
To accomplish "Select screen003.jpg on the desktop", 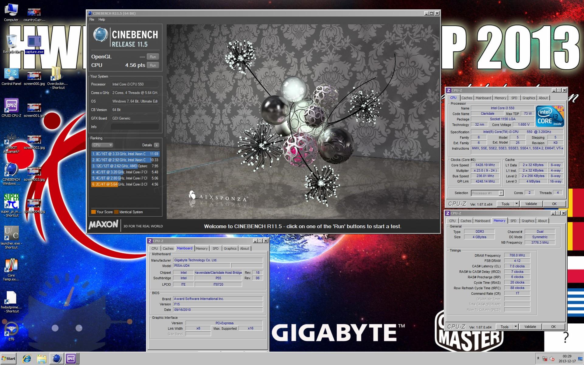I will pos(34,174).
